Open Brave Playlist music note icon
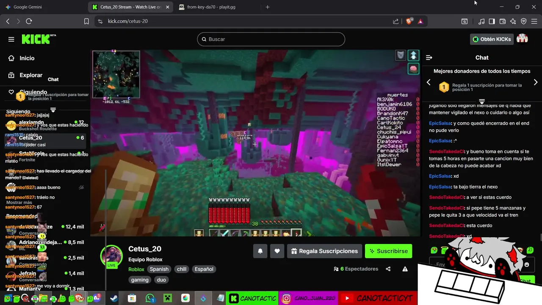This screenshot has height=305, width=542. tap(481, 21)
